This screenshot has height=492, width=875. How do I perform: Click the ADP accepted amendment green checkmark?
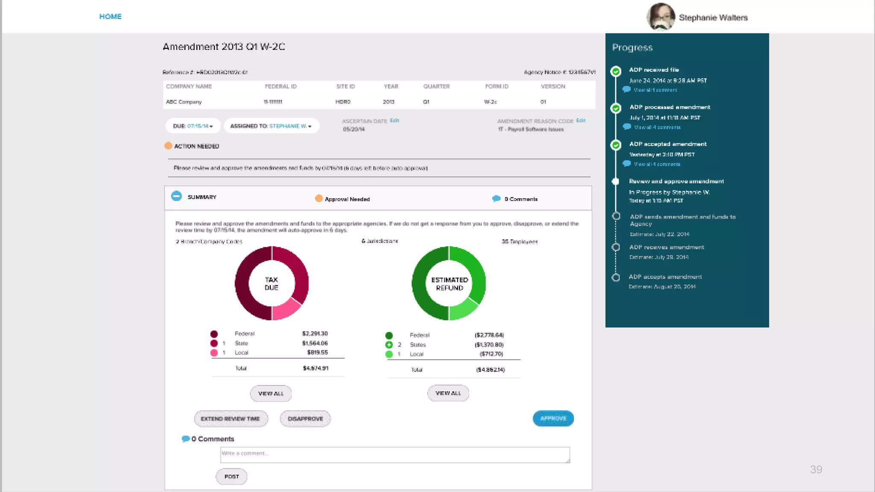click(x=616, y=145)
